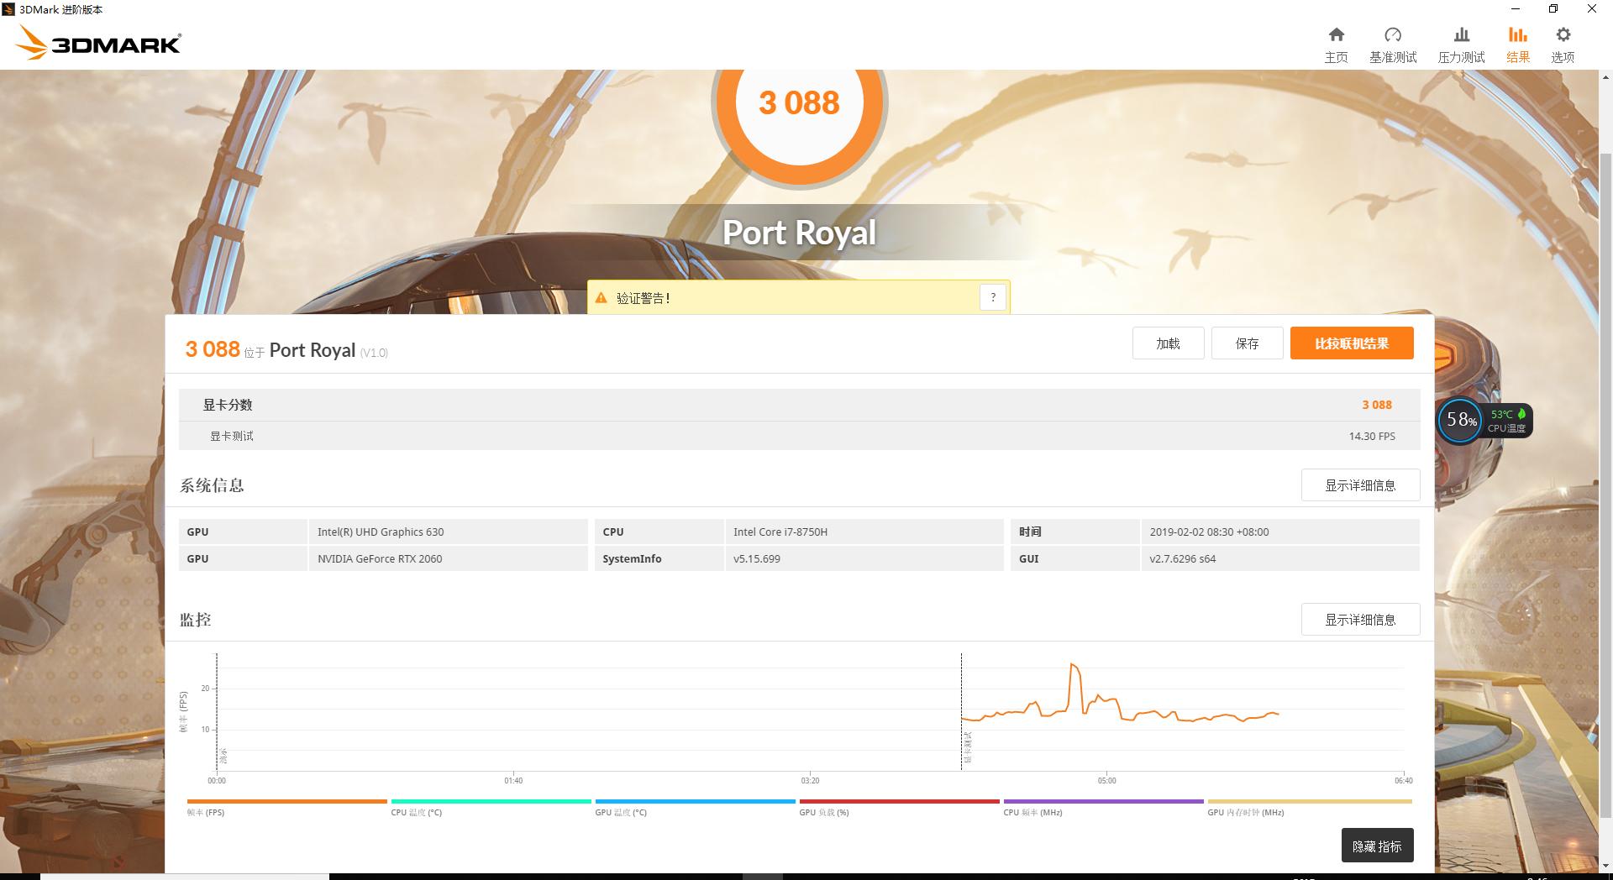Collapse metrics using 隐藏指标
The height and width of the screenshot is (880, 1613).
click(x=1377, y=846)
